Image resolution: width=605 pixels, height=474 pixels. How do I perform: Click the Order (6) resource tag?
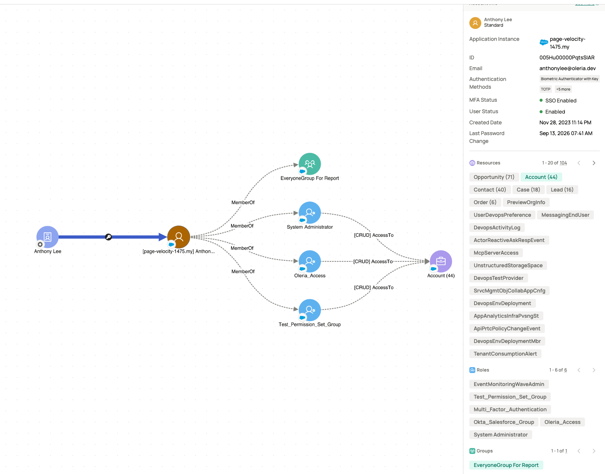click(485, 202)
